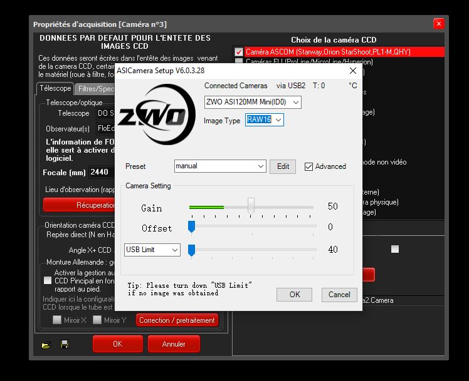Switch to the Télescope tab
The height and width of the screenshot is (381, 469).
point(55,88)
